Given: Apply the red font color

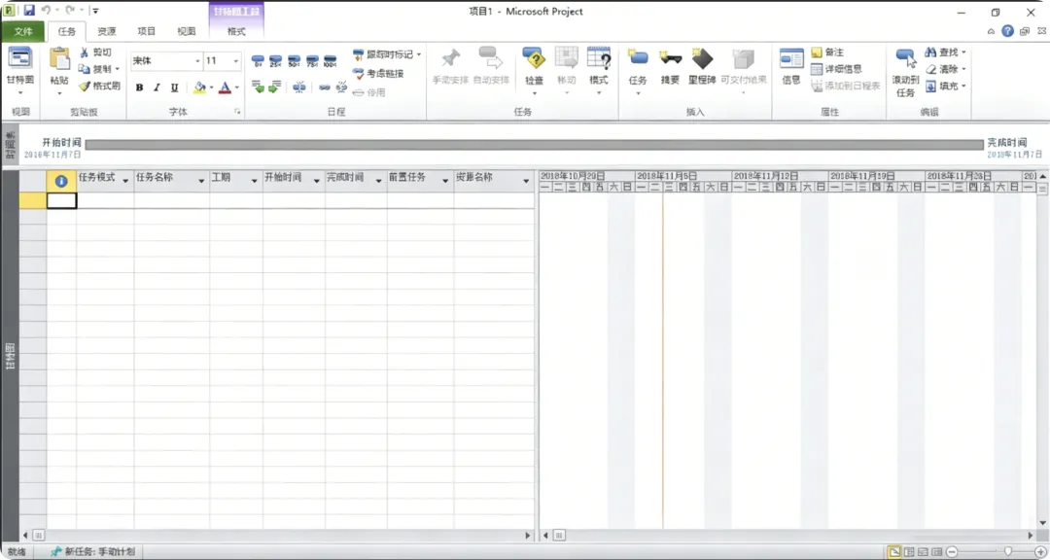Looking at the screenshot, I should click(225, 87).
